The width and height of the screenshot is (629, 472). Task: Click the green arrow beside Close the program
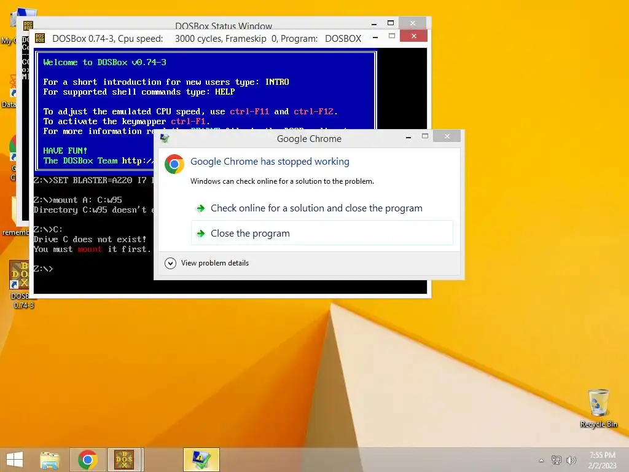pyautogui.click(x=201, y=233)
